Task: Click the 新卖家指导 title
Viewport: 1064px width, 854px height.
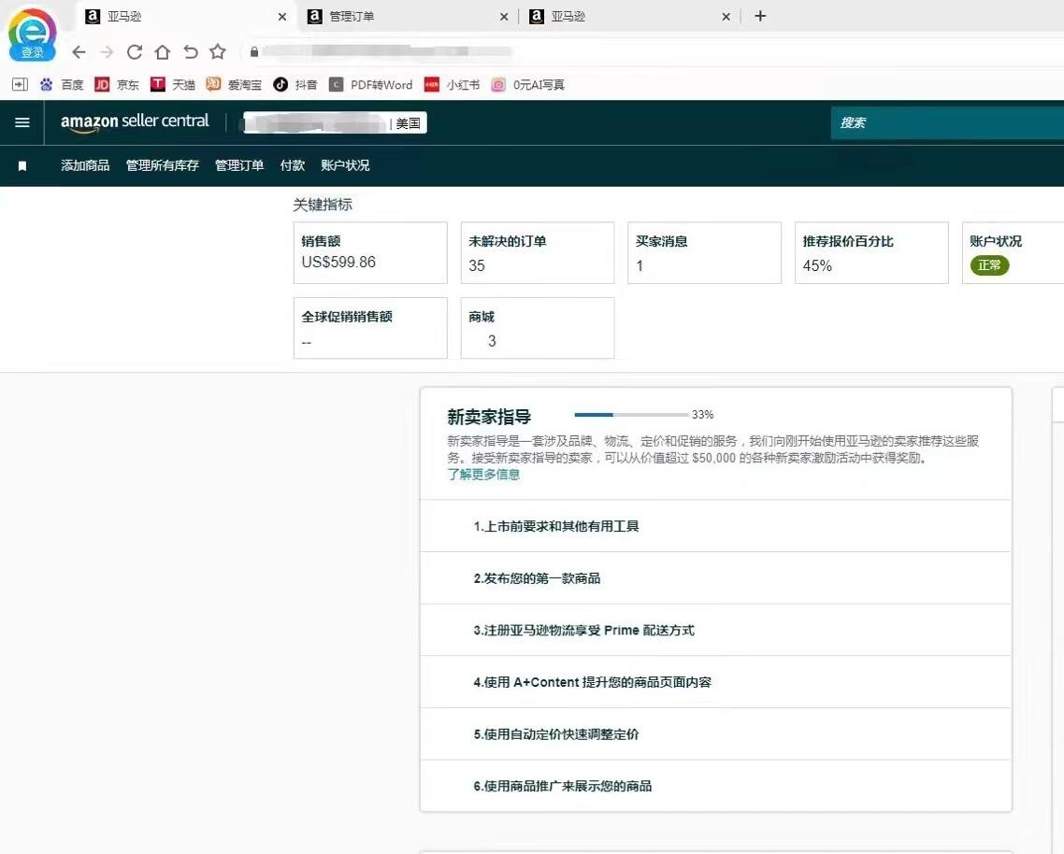Action: (489, 417)
